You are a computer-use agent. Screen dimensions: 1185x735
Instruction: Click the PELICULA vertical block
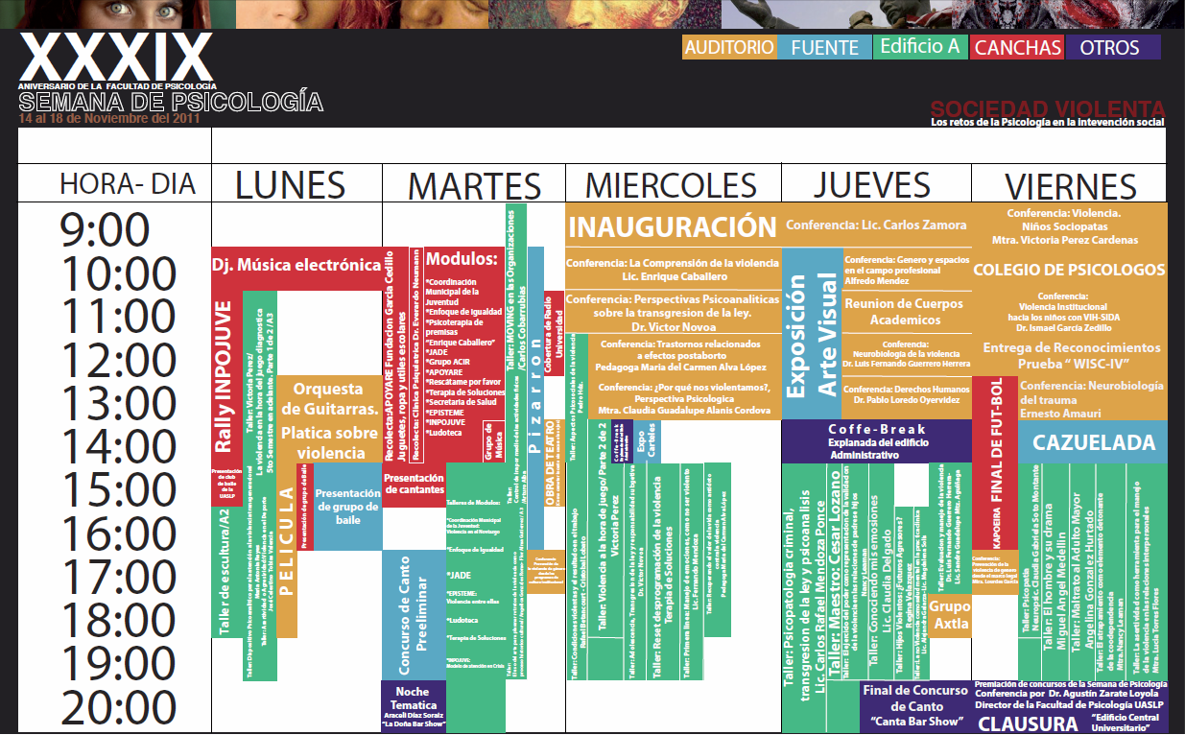click(286, 550)
